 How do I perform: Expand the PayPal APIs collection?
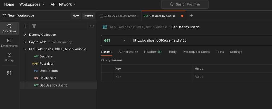click(25, 42)
